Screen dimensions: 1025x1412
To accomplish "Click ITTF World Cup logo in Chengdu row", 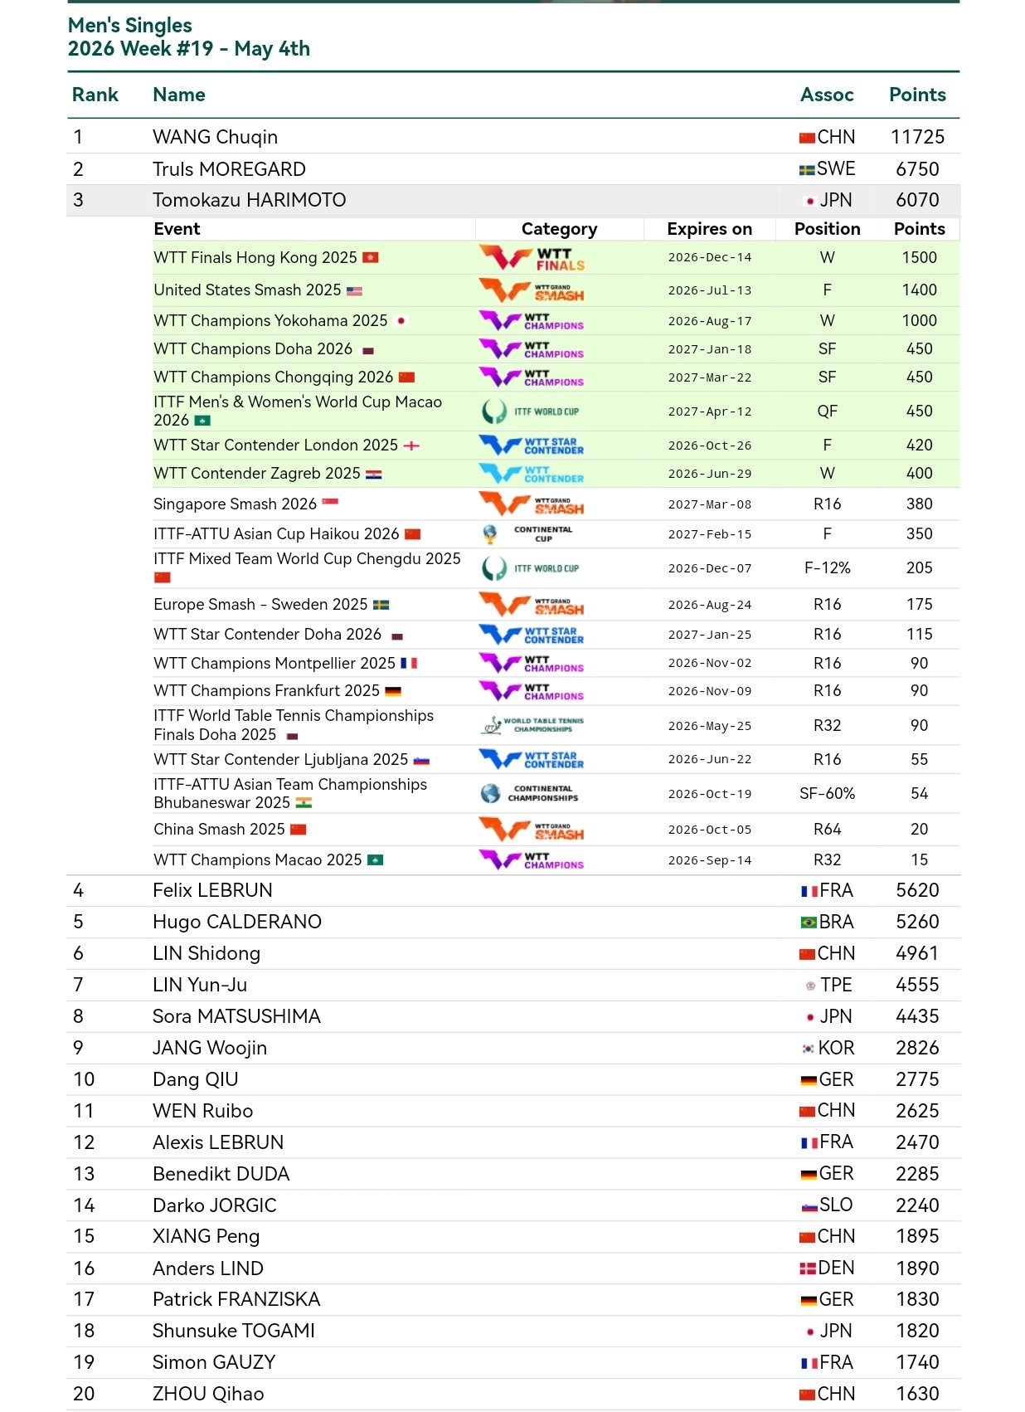I will (531, 568).
